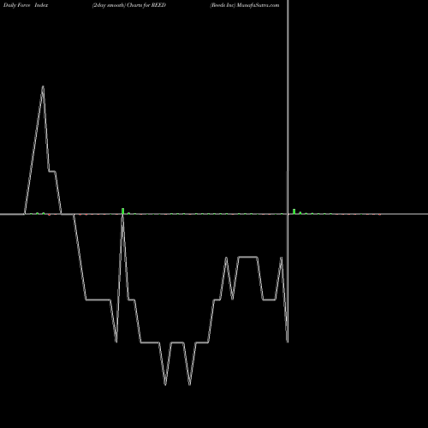Click the '(Reeds Inc) MunafaSutra.com' label
The image size is (428, 428).
pyautogui.click(x=245, y=5)
